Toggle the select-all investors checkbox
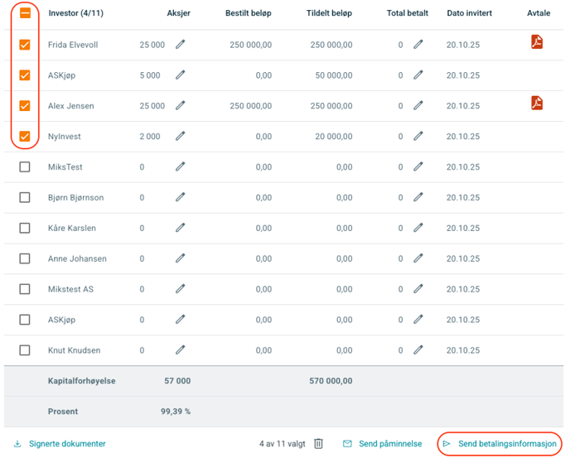The width and height of the screenshot is (570, 463). 25,13
